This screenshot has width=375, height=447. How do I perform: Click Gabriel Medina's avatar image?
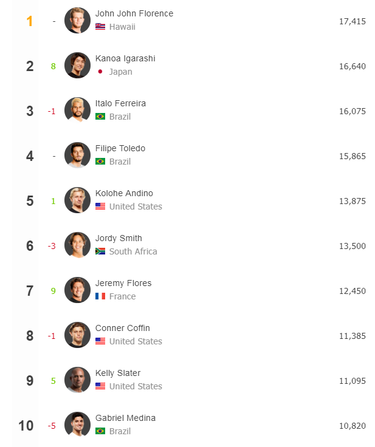coord(77,425)
